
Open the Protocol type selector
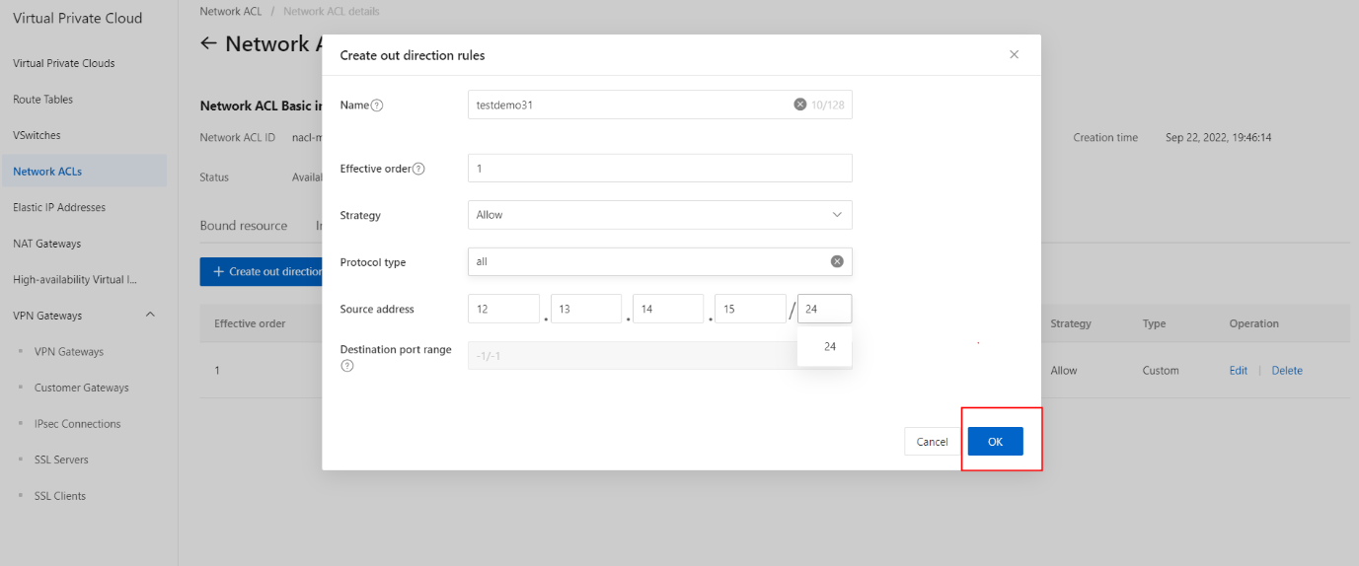coord(646,261)
